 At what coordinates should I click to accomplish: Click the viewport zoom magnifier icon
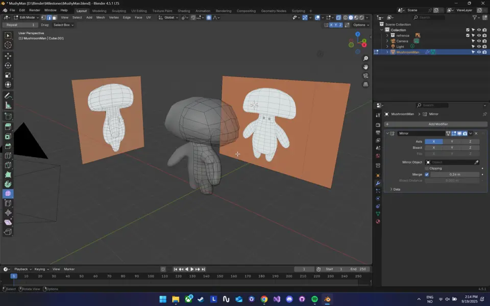pos(365,58)
